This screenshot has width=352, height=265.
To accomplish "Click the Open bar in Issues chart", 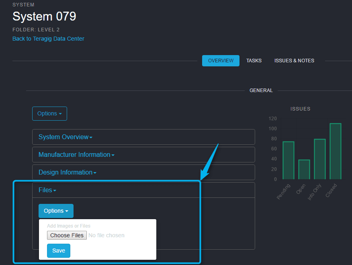I will tap(304, 170).
